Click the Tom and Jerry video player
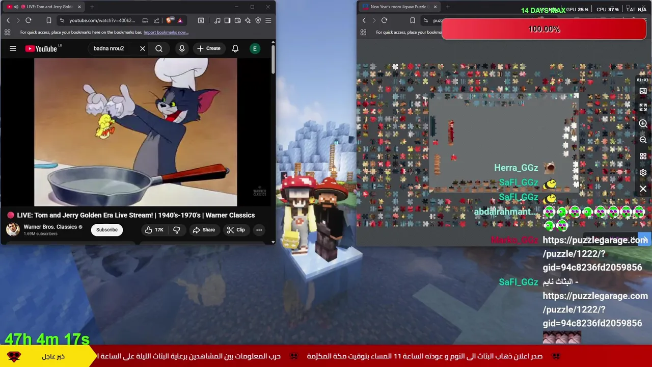 [135, 132]
